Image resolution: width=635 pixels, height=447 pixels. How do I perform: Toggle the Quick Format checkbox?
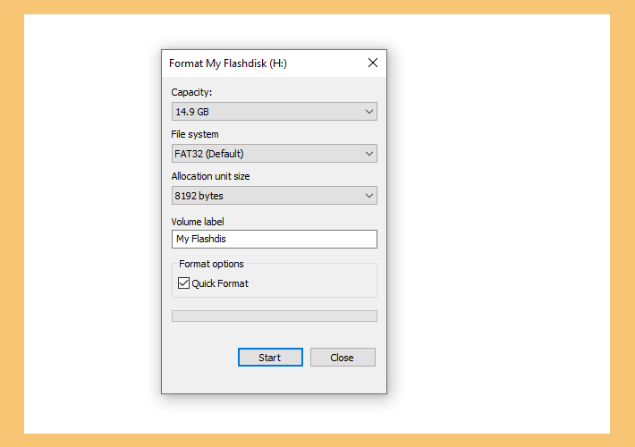(183, 283)
